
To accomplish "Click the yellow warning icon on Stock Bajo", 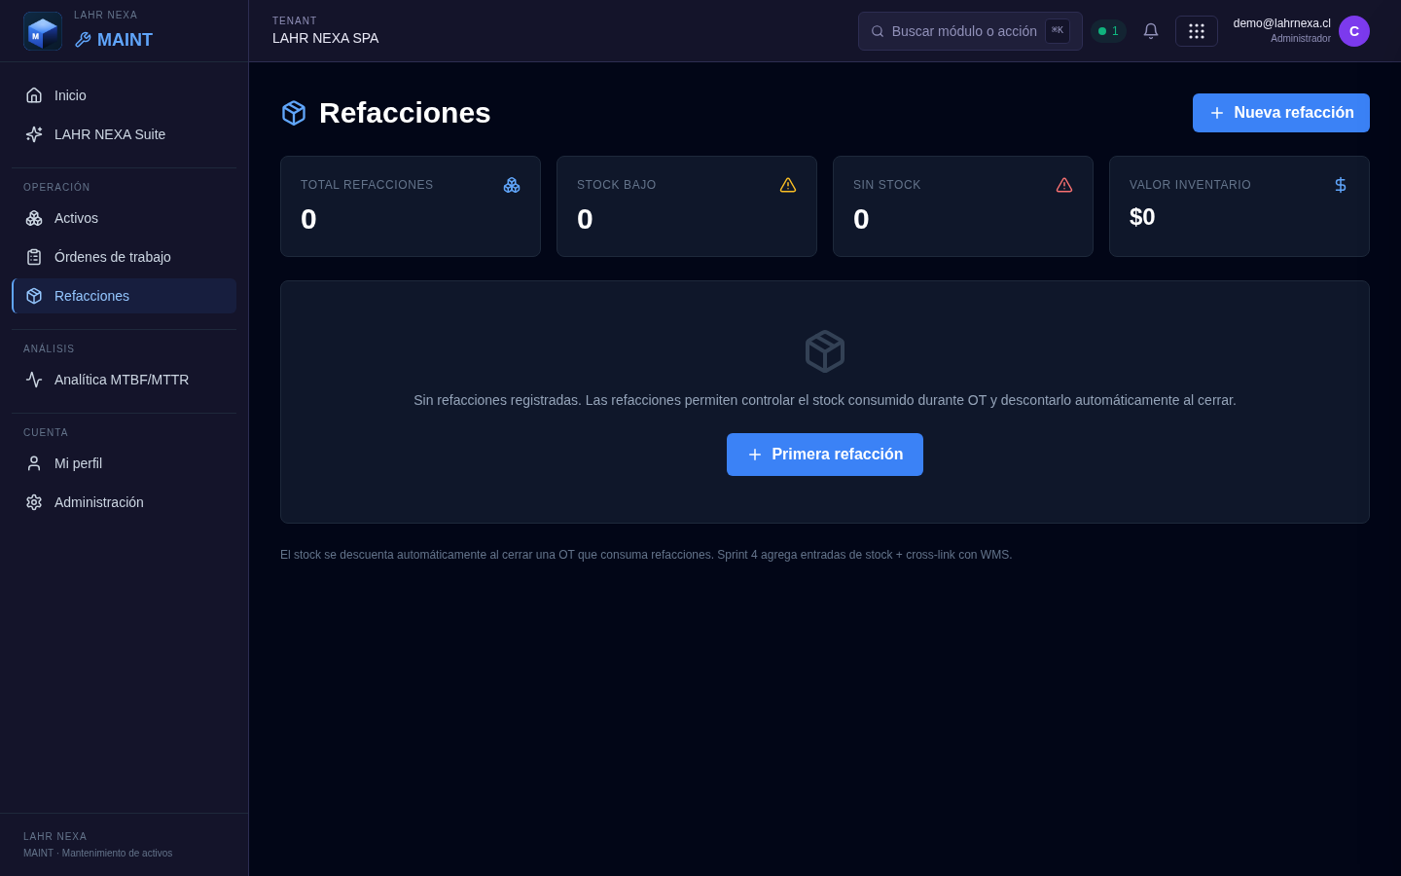I will [788, 185].
